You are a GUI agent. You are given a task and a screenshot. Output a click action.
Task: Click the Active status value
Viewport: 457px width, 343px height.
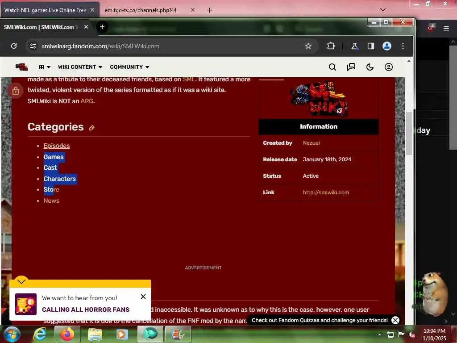[311, 176]
